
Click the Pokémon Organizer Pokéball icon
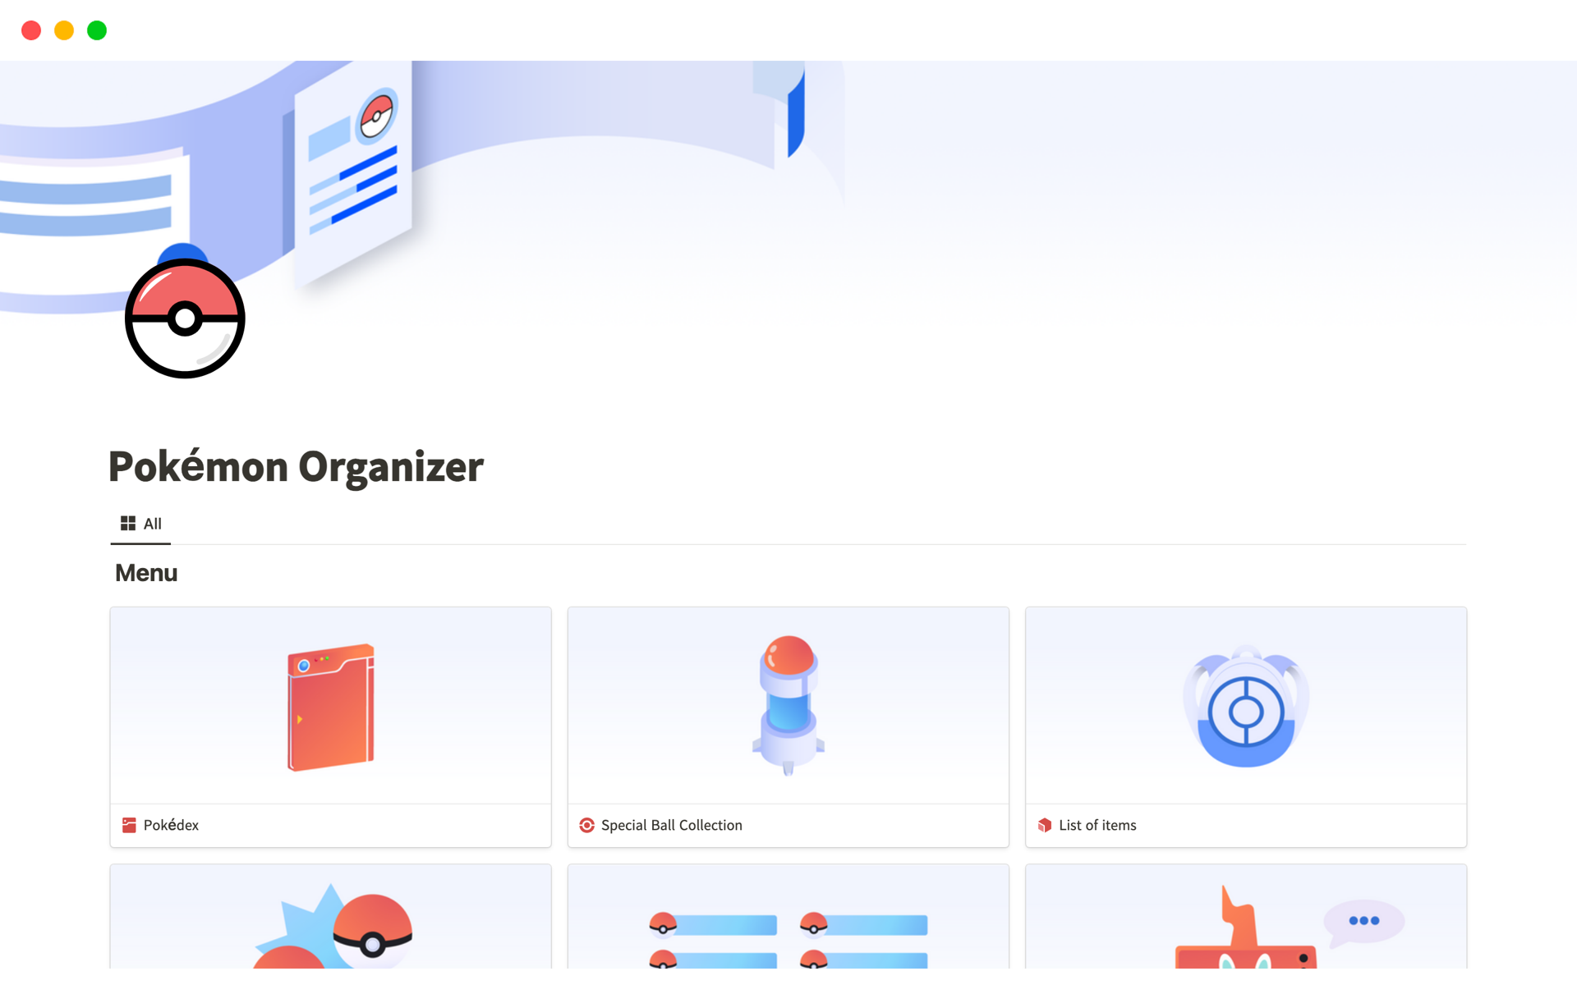[x=184, y=318]
